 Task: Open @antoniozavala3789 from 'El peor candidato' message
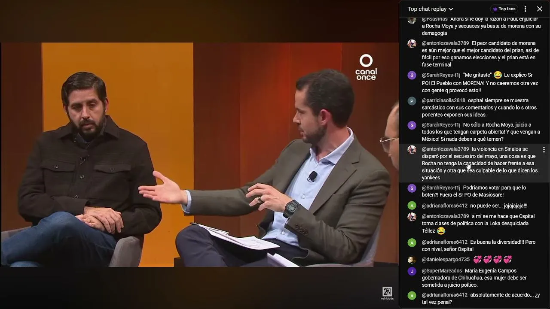445,43
